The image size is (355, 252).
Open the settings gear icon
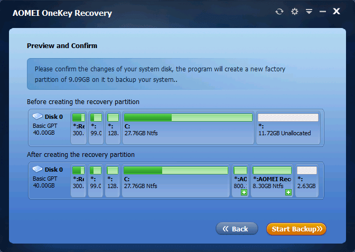pos(294,11)
